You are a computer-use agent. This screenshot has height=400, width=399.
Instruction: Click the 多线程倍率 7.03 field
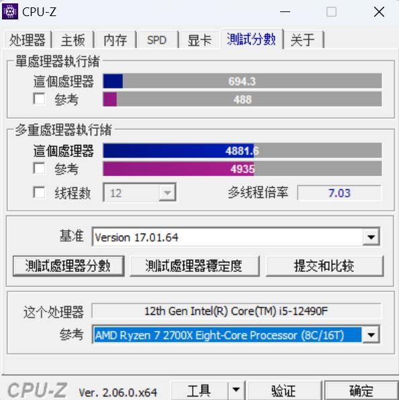[339, 193]
